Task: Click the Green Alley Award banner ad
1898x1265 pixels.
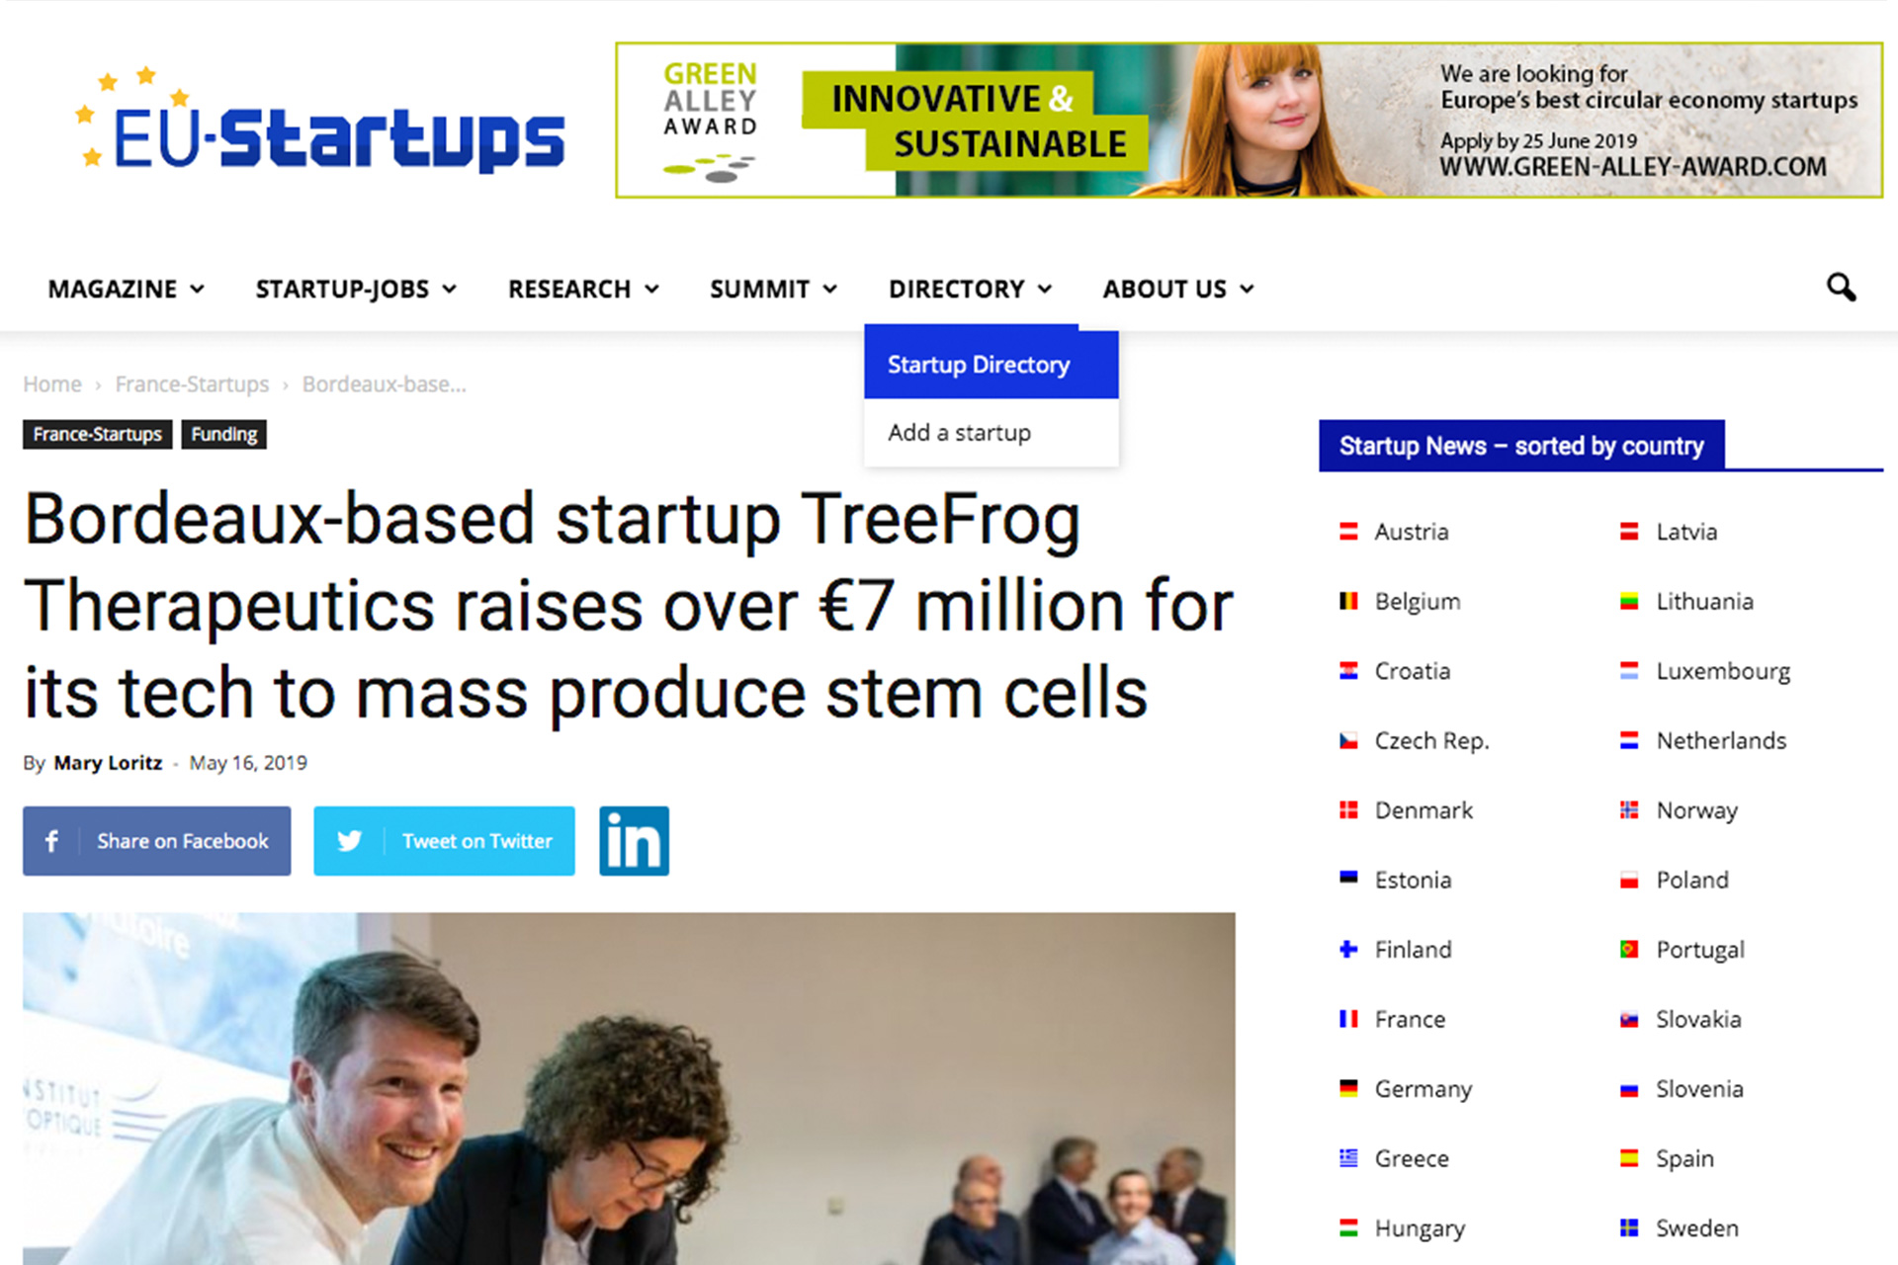Action: pos(1249,120)
